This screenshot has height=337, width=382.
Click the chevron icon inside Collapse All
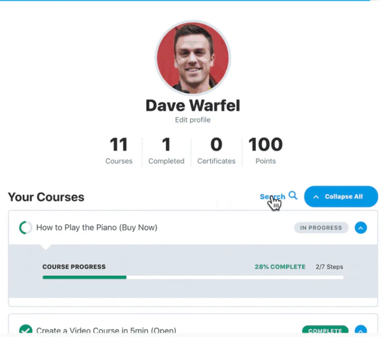316,197
